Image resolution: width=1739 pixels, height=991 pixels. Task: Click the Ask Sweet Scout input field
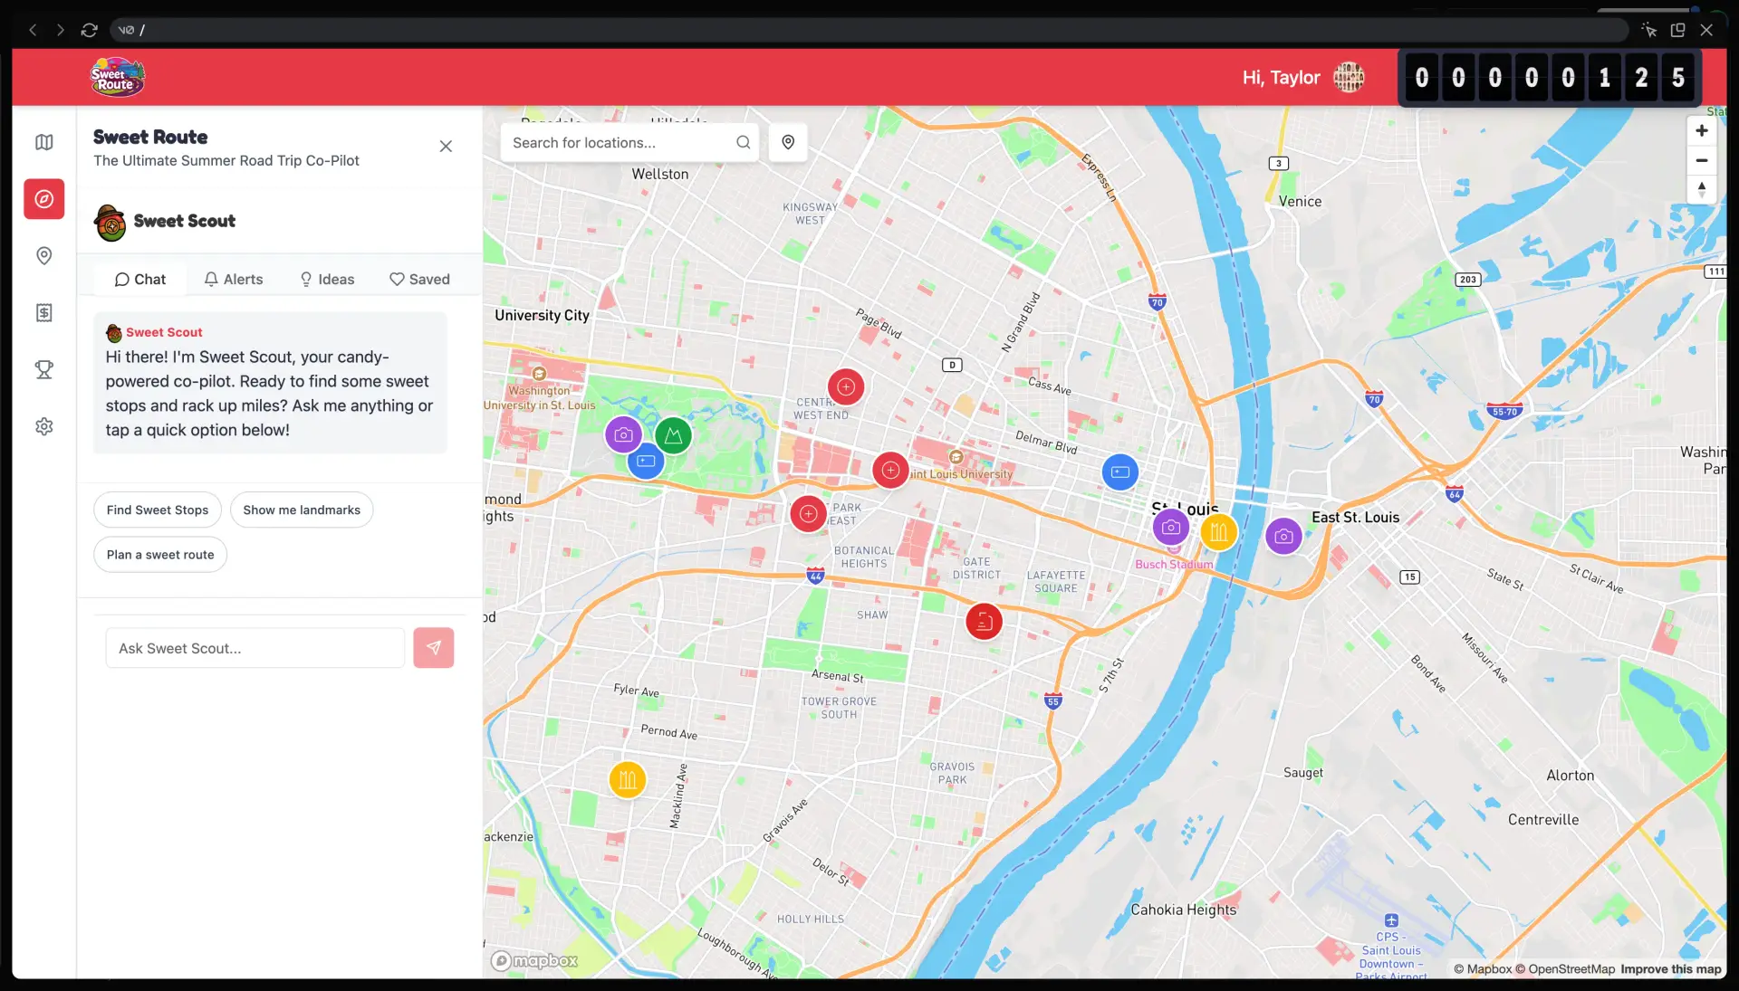tap(255, 648)
